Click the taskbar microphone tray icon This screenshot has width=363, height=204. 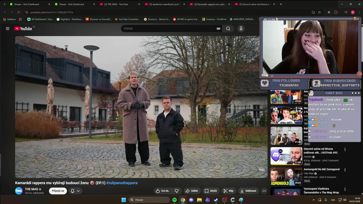coord(325,200)
